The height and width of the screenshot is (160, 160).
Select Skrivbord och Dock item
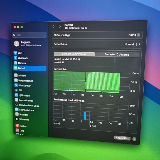click(x=27, y=105)
